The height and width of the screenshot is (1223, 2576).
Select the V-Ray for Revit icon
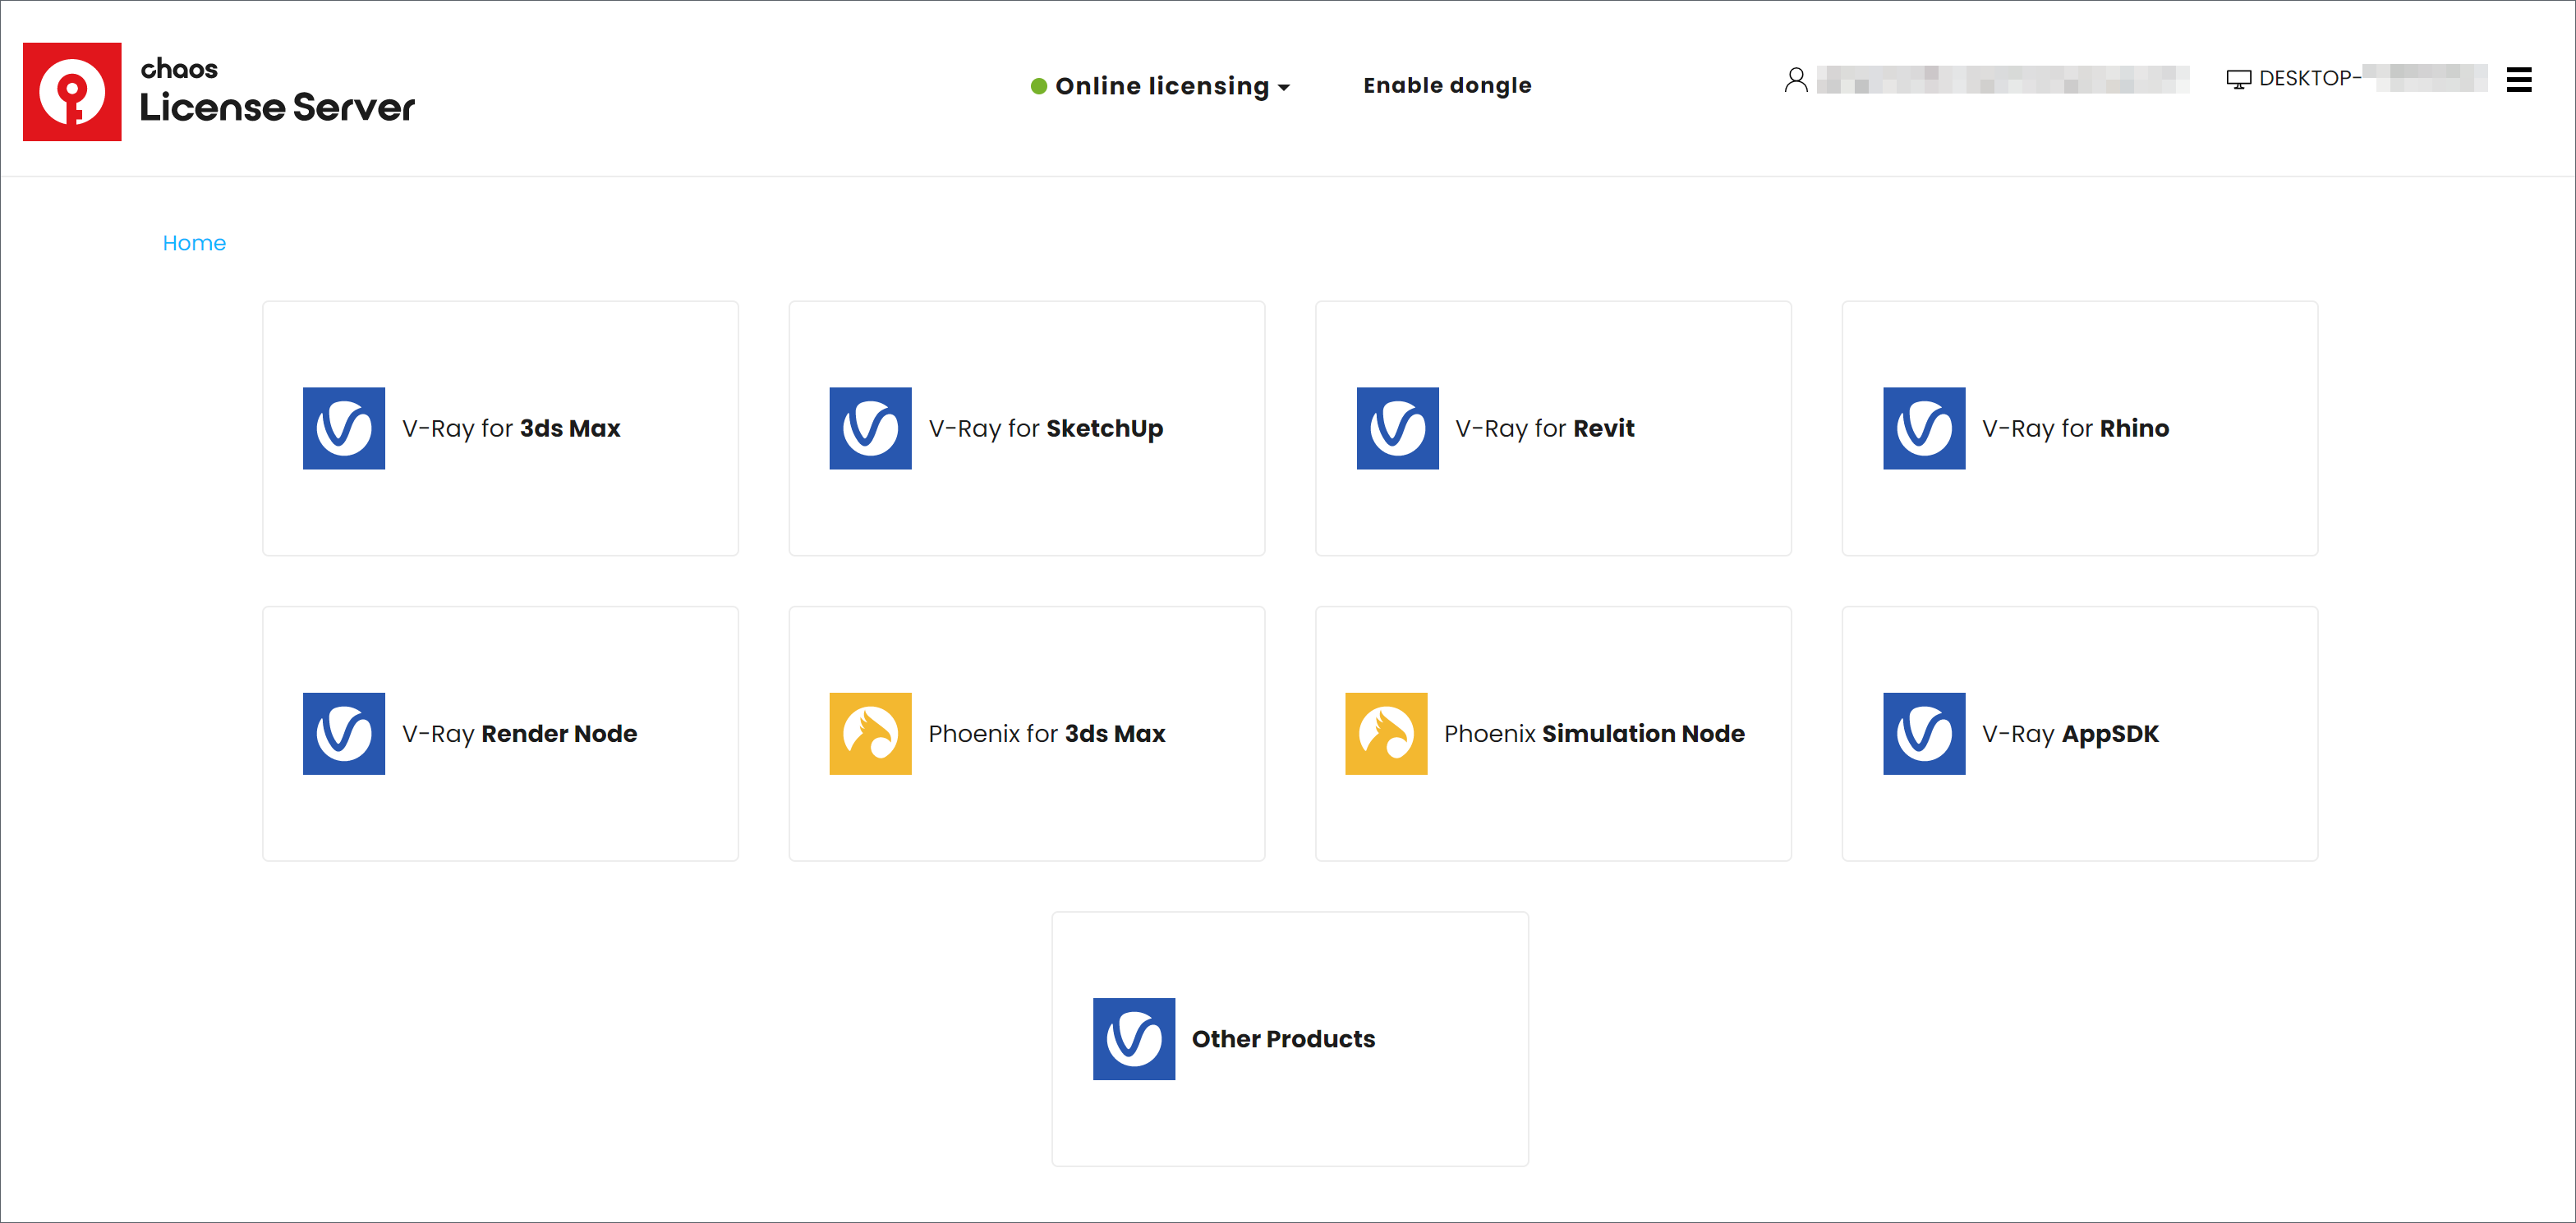pyautogui.click(x=1397, y=428)
